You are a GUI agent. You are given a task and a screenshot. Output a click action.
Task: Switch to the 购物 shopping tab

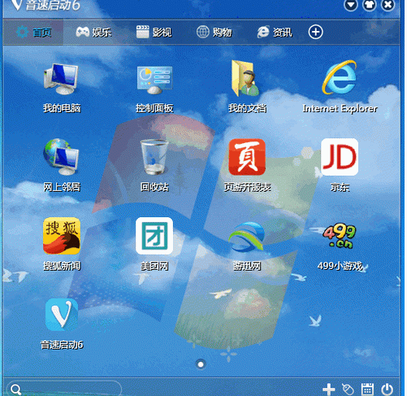point(214,32)
